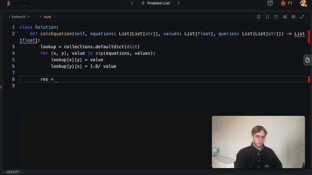Open the user avatar menu

pyautogui.click(x=303, y=3)
